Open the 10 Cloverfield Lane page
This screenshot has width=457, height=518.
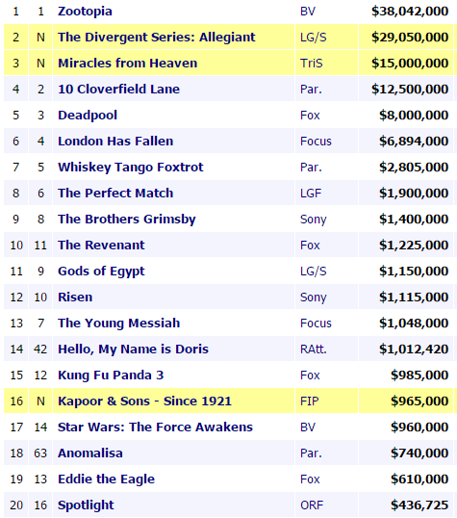pyautogui.click(x=118, y=90)
